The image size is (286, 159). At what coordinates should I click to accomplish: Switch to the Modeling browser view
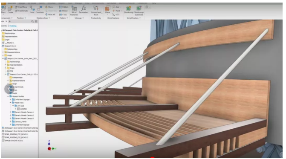click(x=13, y=26)
